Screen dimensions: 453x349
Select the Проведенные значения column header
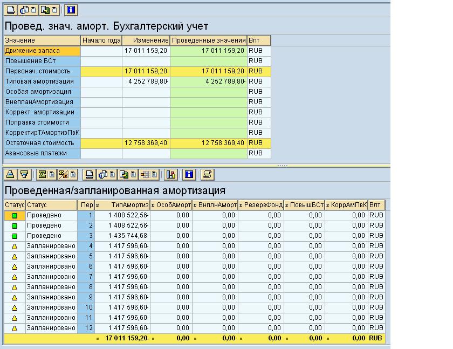coord(208,40)
